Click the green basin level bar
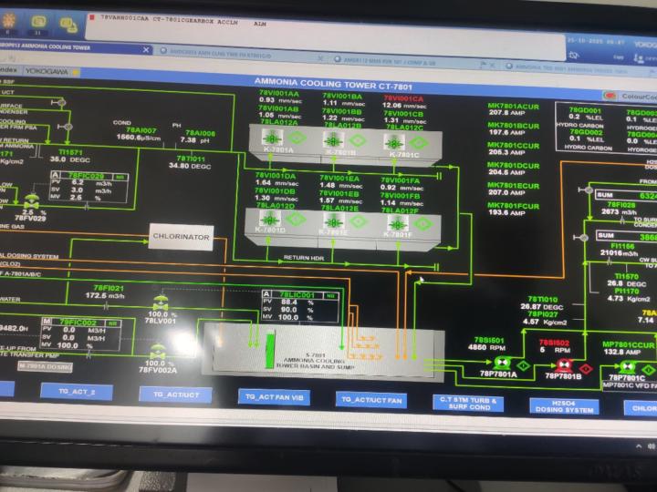657x492 pixels. (x=270, y=350)
